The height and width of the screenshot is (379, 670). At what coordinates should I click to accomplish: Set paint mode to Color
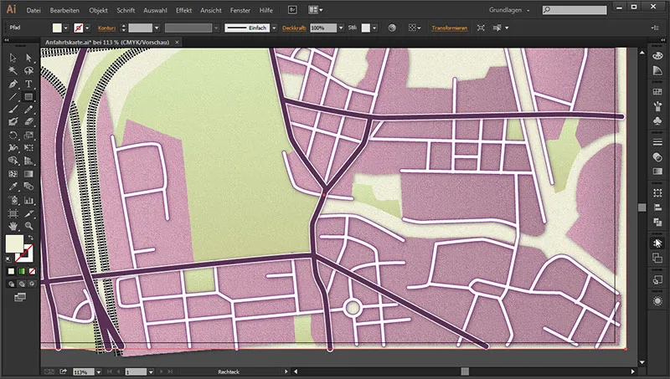pyautogui.click(x=11, y=271)
